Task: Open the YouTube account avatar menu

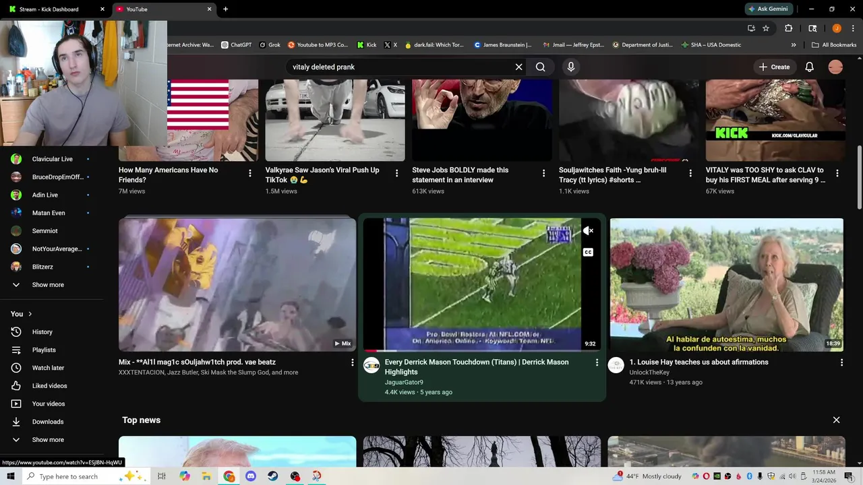Action: tap(835, 67)
